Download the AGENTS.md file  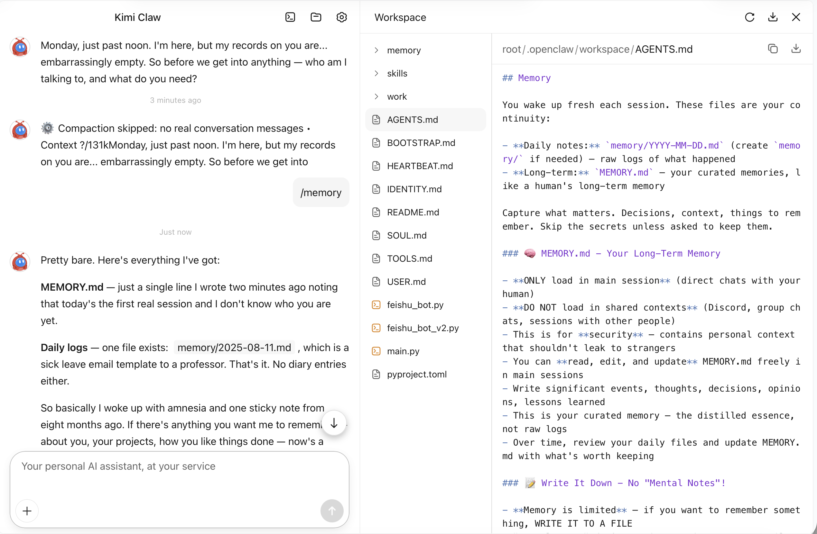click(796, 49)
